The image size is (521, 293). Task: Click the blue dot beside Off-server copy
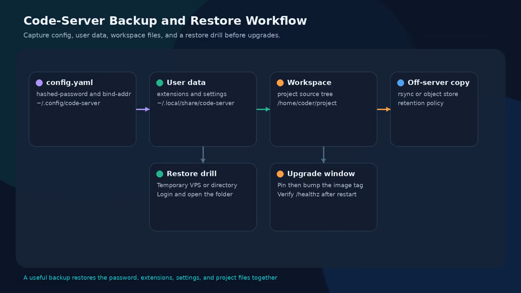[x=401, y=83]
